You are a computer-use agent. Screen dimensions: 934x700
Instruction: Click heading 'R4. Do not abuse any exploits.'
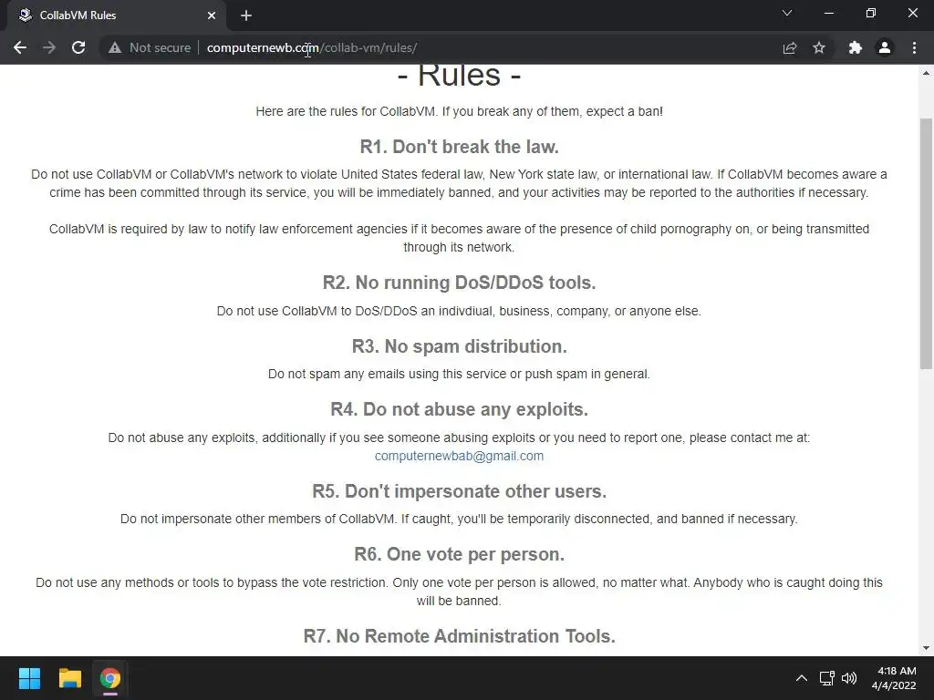tap(460, 409)
